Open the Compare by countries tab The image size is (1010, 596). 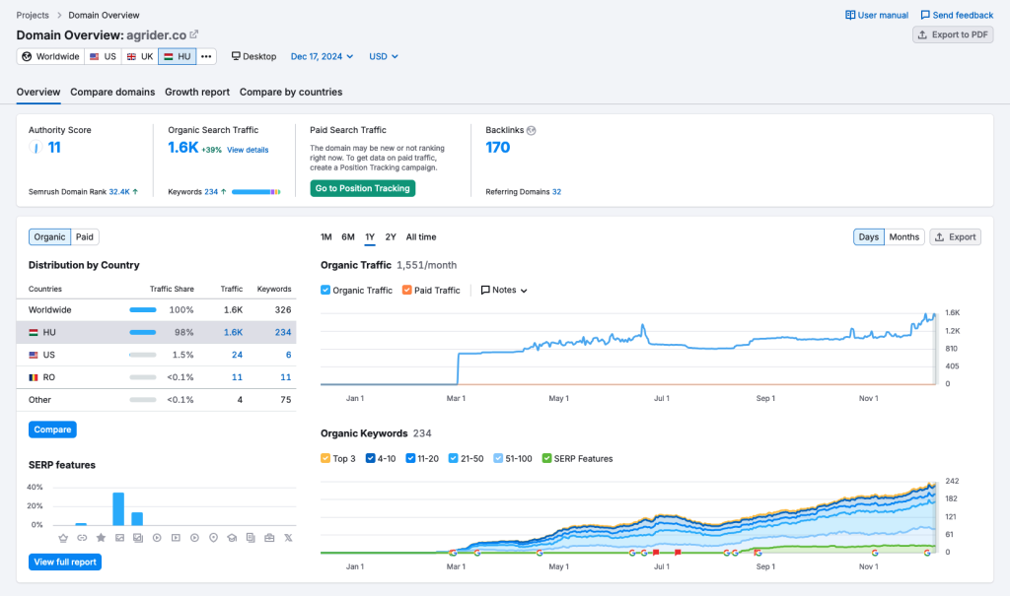point(291,92)
